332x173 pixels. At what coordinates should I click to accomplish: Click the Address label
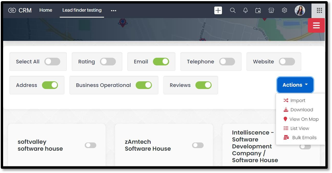tap(26, 85)
